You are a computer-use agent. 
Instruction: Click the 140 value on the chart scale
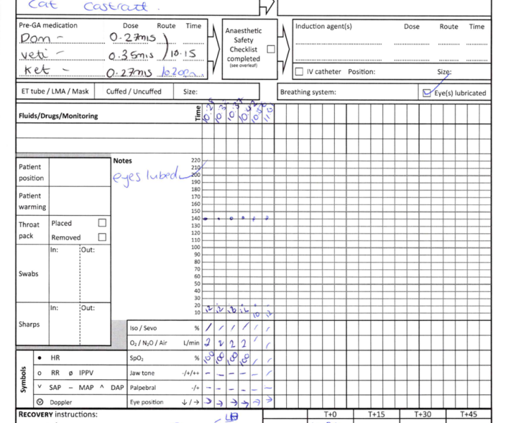195,219
